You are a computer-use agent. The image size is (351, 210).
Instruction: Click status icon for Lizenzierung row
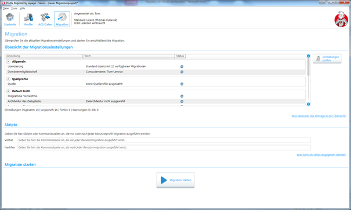click(182, 67)
